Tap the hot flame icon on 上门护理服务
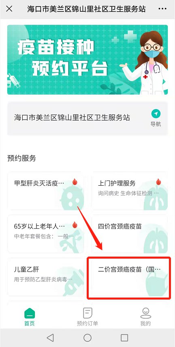Screen dimensions: 175x347 (158, 182)
